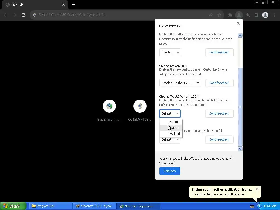Switch to Minecraft 1.8.8 - Mypal taskbar item
This screenshot has height=210, width=280.
[94, 206]
